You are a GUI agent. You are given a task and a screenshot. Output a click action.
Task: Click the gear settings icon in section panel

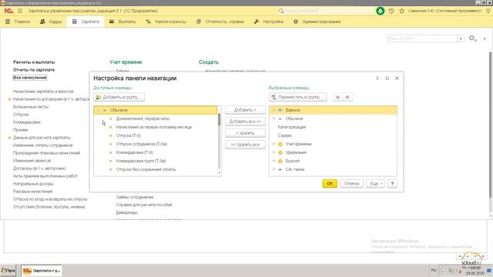[472, 38]
